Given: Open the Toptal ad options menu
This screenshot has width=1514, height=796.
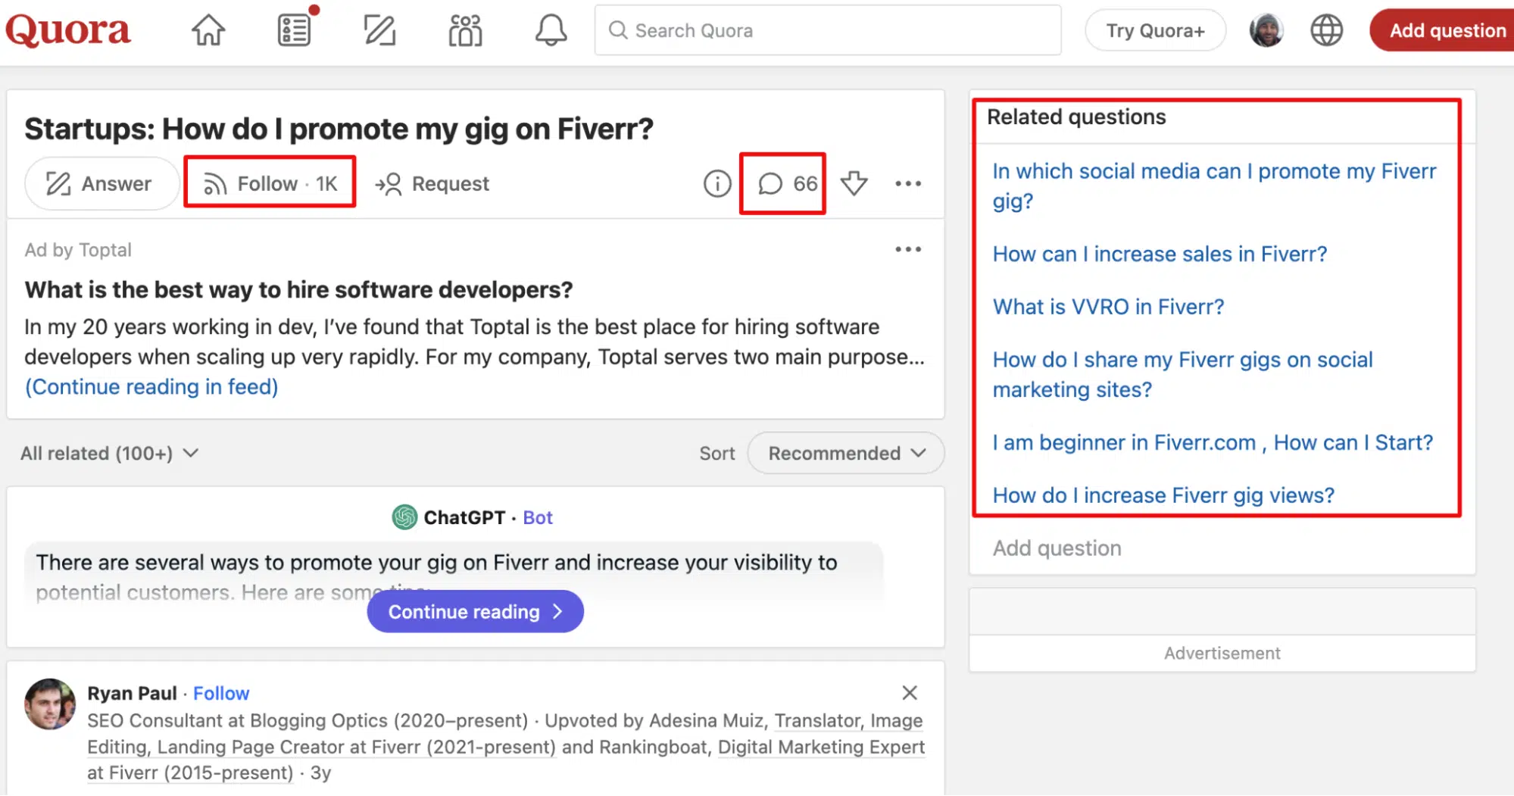Looking at the screenshot, I should pos(907,249).
